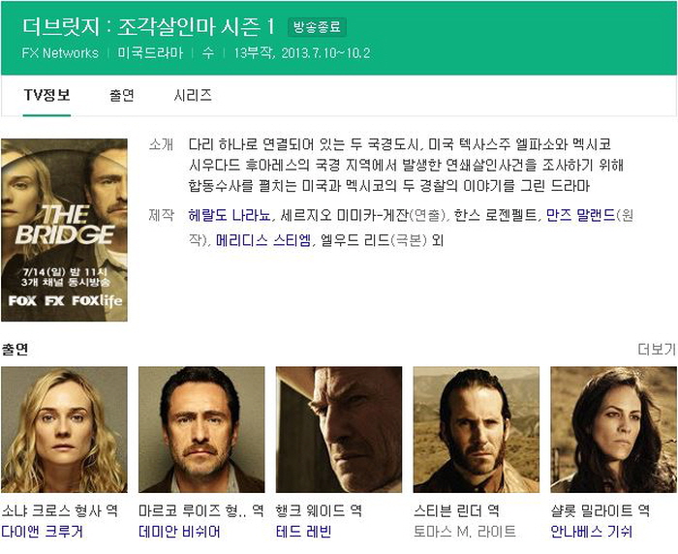Click the 더보기 link in cast section
The image size is (678, 554).
[x=656, y=349]
